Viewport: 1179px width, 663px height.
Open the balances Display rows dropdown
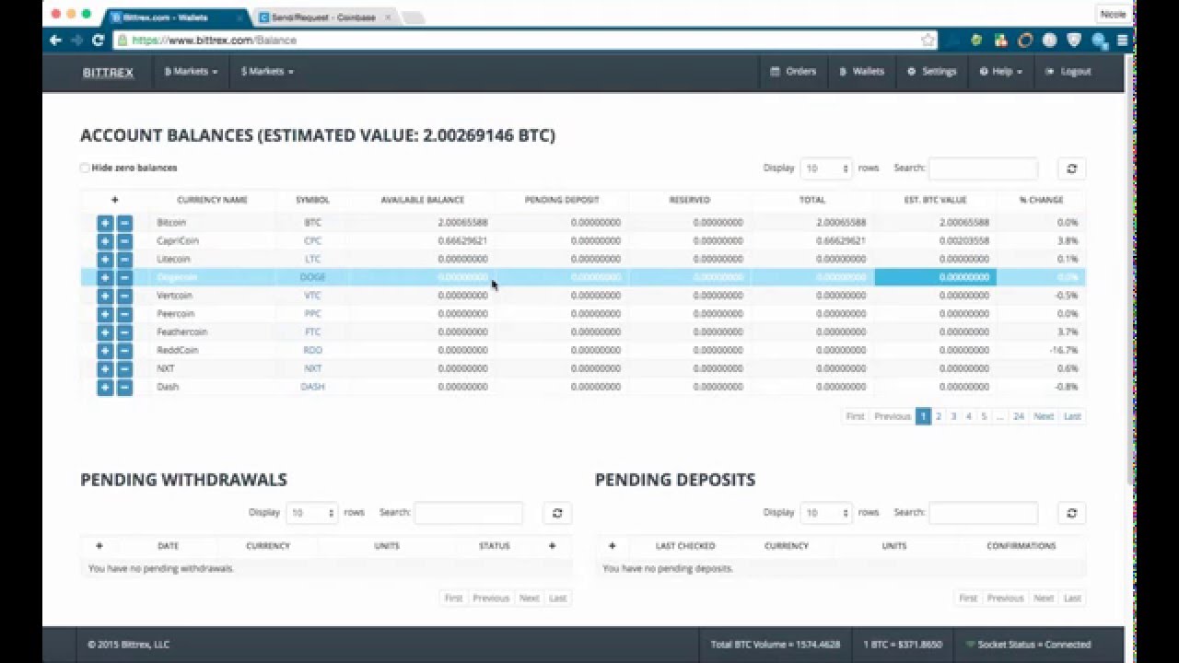point(825,169)
